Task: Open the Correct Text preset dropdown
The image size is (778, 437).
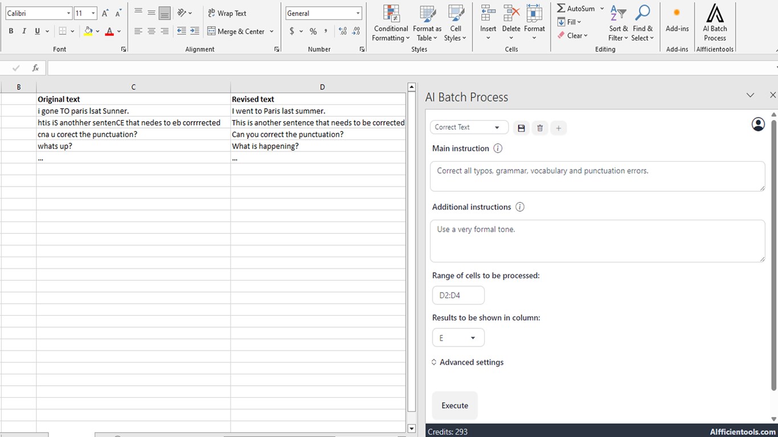Action: (469, 127)
